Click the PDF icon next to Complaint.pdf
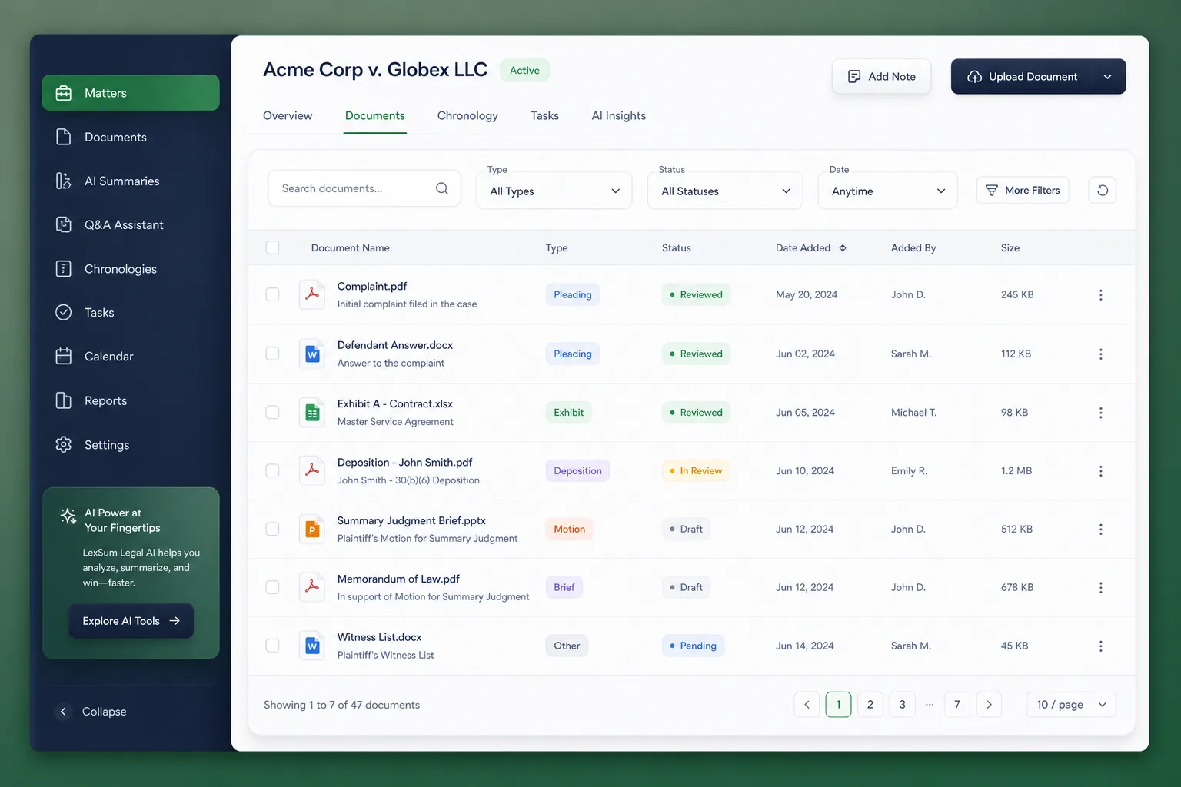The height and width of the screenshot is (787, 1181). click(312, 294)
